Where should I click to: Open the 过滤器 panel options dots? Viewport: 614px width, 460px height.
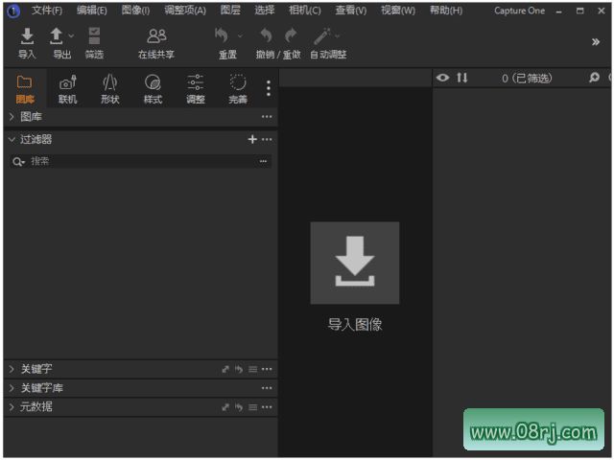click(x=267, y=139)
